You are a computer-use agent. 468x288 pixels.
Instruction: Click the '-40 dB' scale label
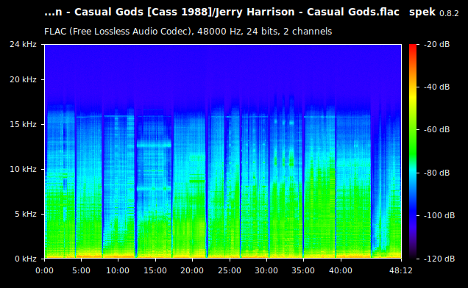point(436,87)
